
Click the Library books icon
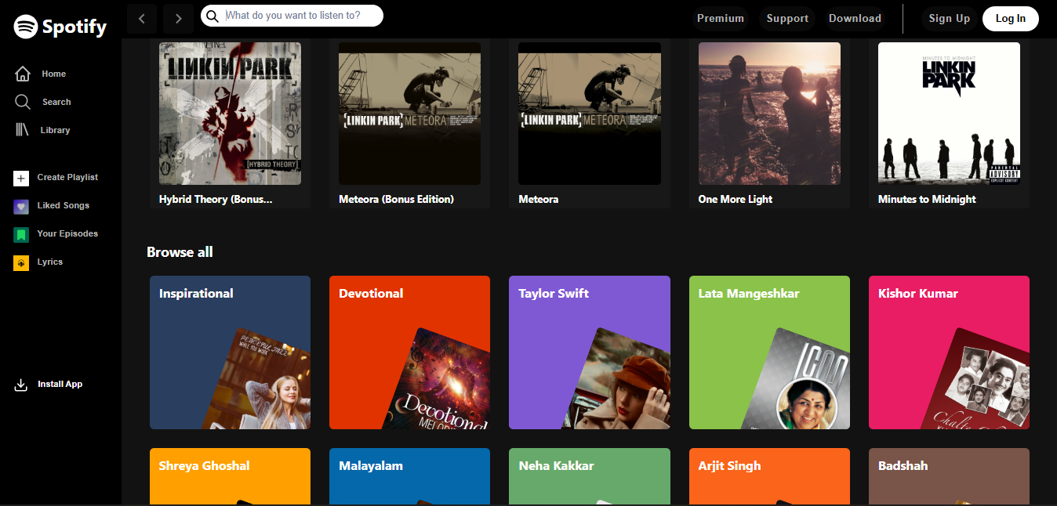tap(22, 130)
